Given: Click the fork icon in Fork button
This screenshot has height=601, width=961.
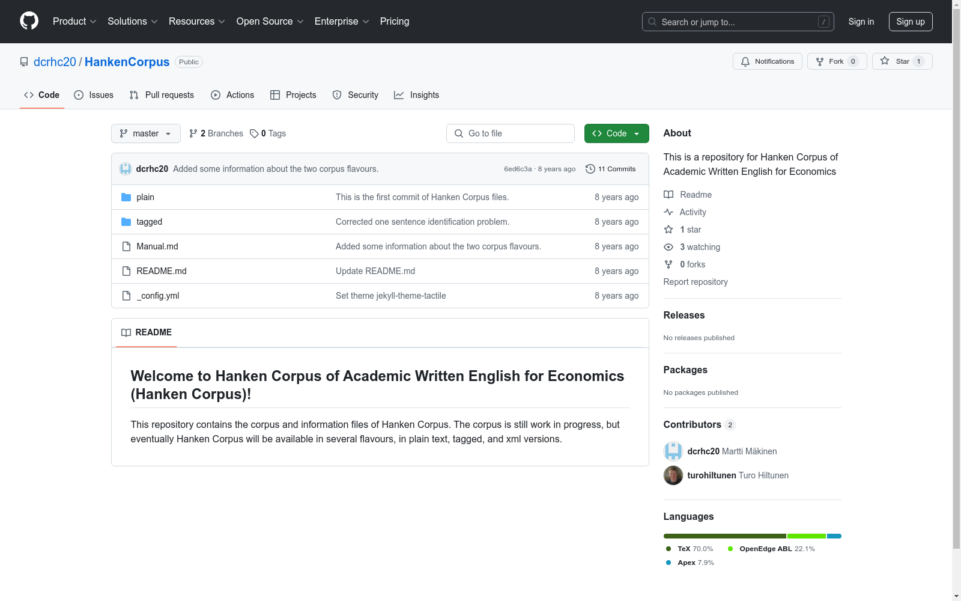Looking at the screenshot, I should pos(820,61).
